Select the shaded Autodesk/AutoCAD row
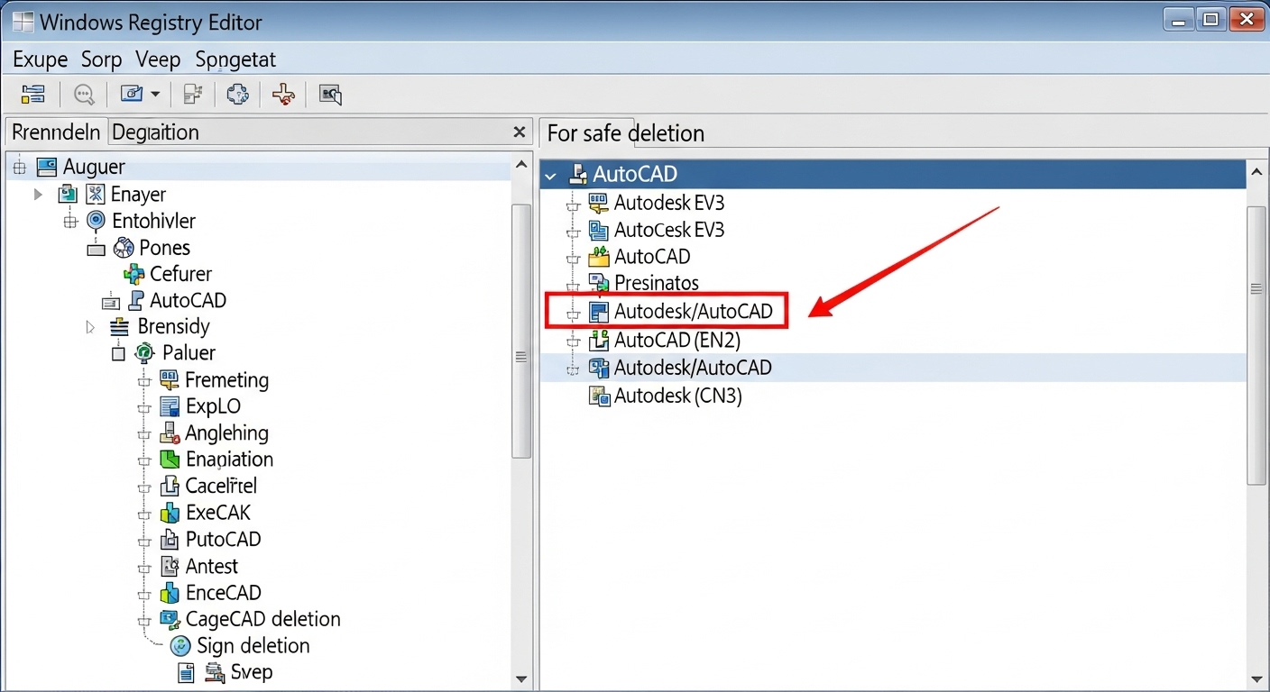This screenshot has height=692, width=1270. click(893, 368)
